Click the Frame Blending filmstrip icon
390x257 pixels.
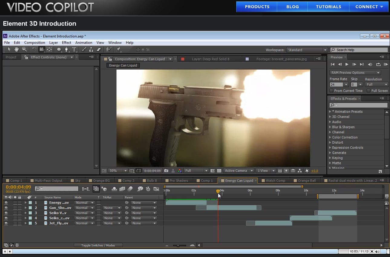coord(122,189)
